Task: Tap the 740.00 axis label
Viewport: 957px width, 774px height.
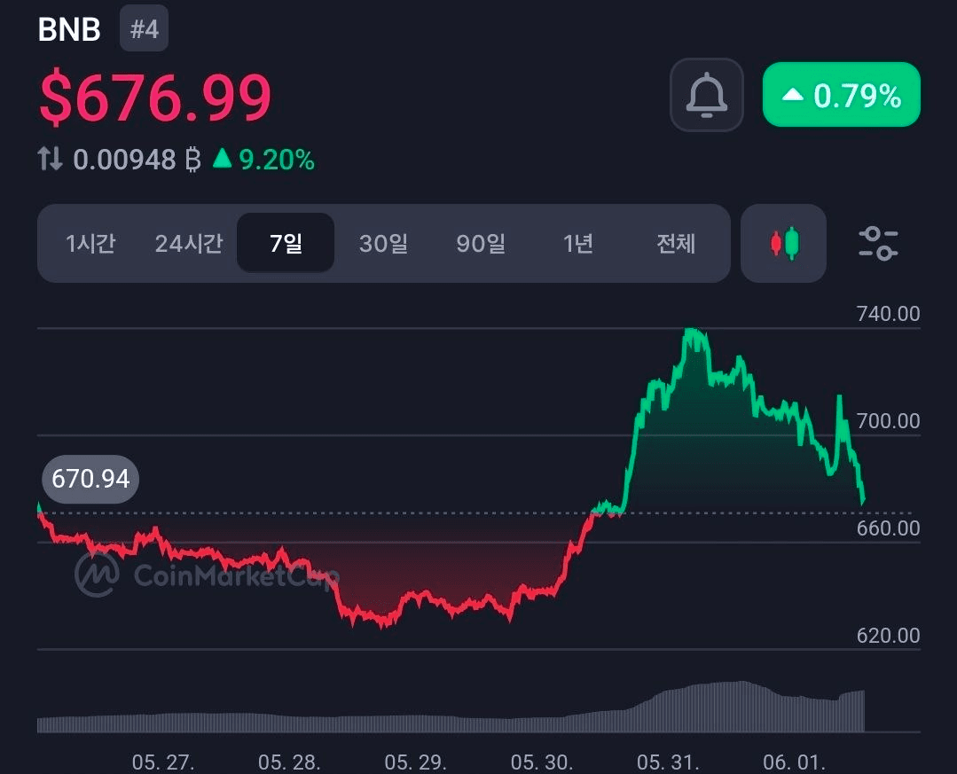Action: tap(888, 314)
